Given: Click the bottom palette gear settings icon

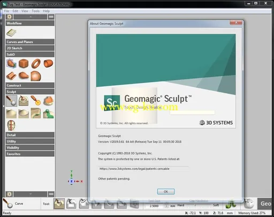Looking at the screenshot, I should point(9,194).
